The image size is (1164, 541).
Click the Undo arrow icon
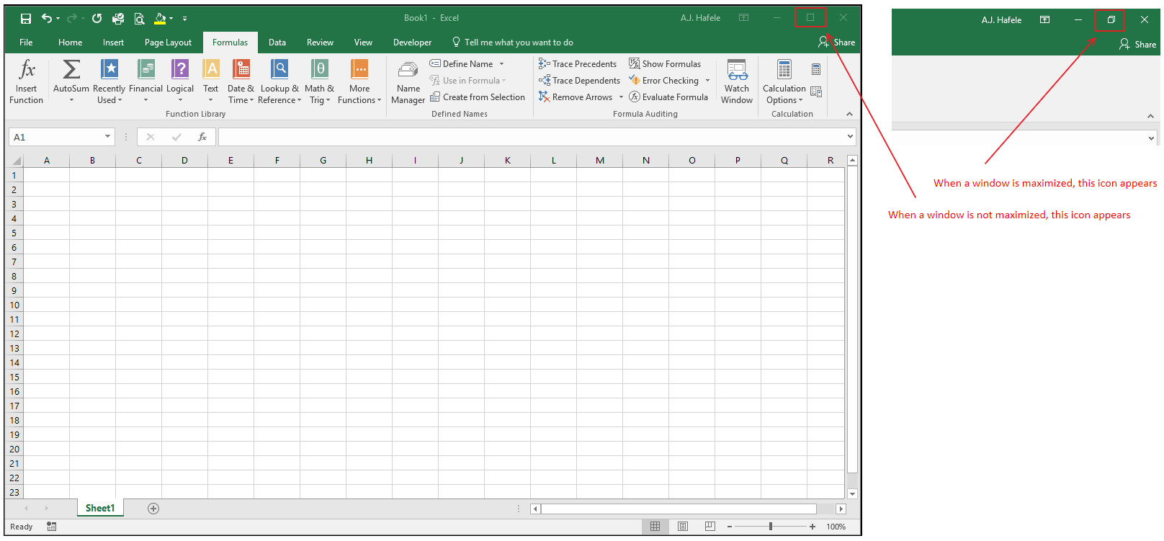[x=46, y=18]
